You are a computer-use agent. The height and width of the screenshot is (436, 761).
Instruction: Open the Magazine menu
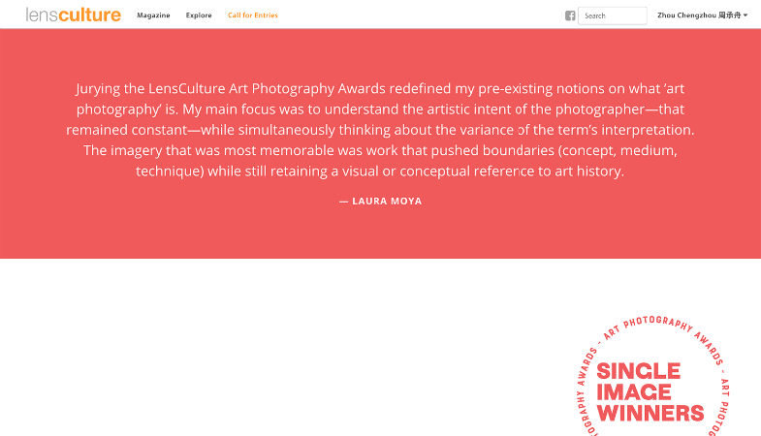153,16
